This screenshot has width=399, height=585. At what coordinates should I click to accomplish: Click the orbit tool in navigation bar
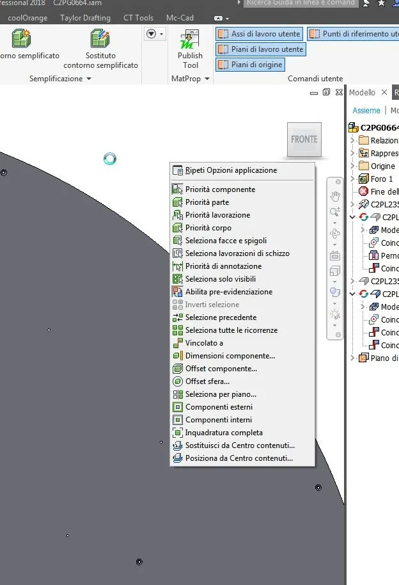335,234
